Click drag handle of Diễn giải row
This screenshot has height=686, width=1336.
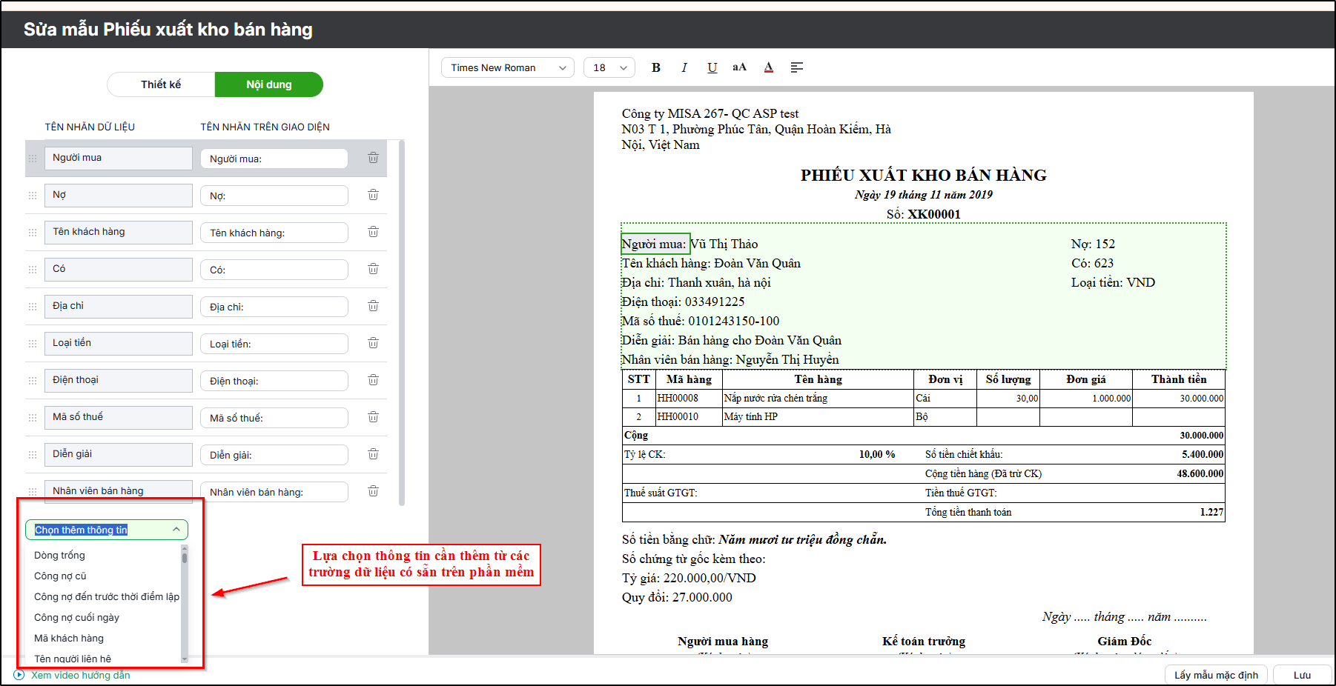(x=33, y=455)
